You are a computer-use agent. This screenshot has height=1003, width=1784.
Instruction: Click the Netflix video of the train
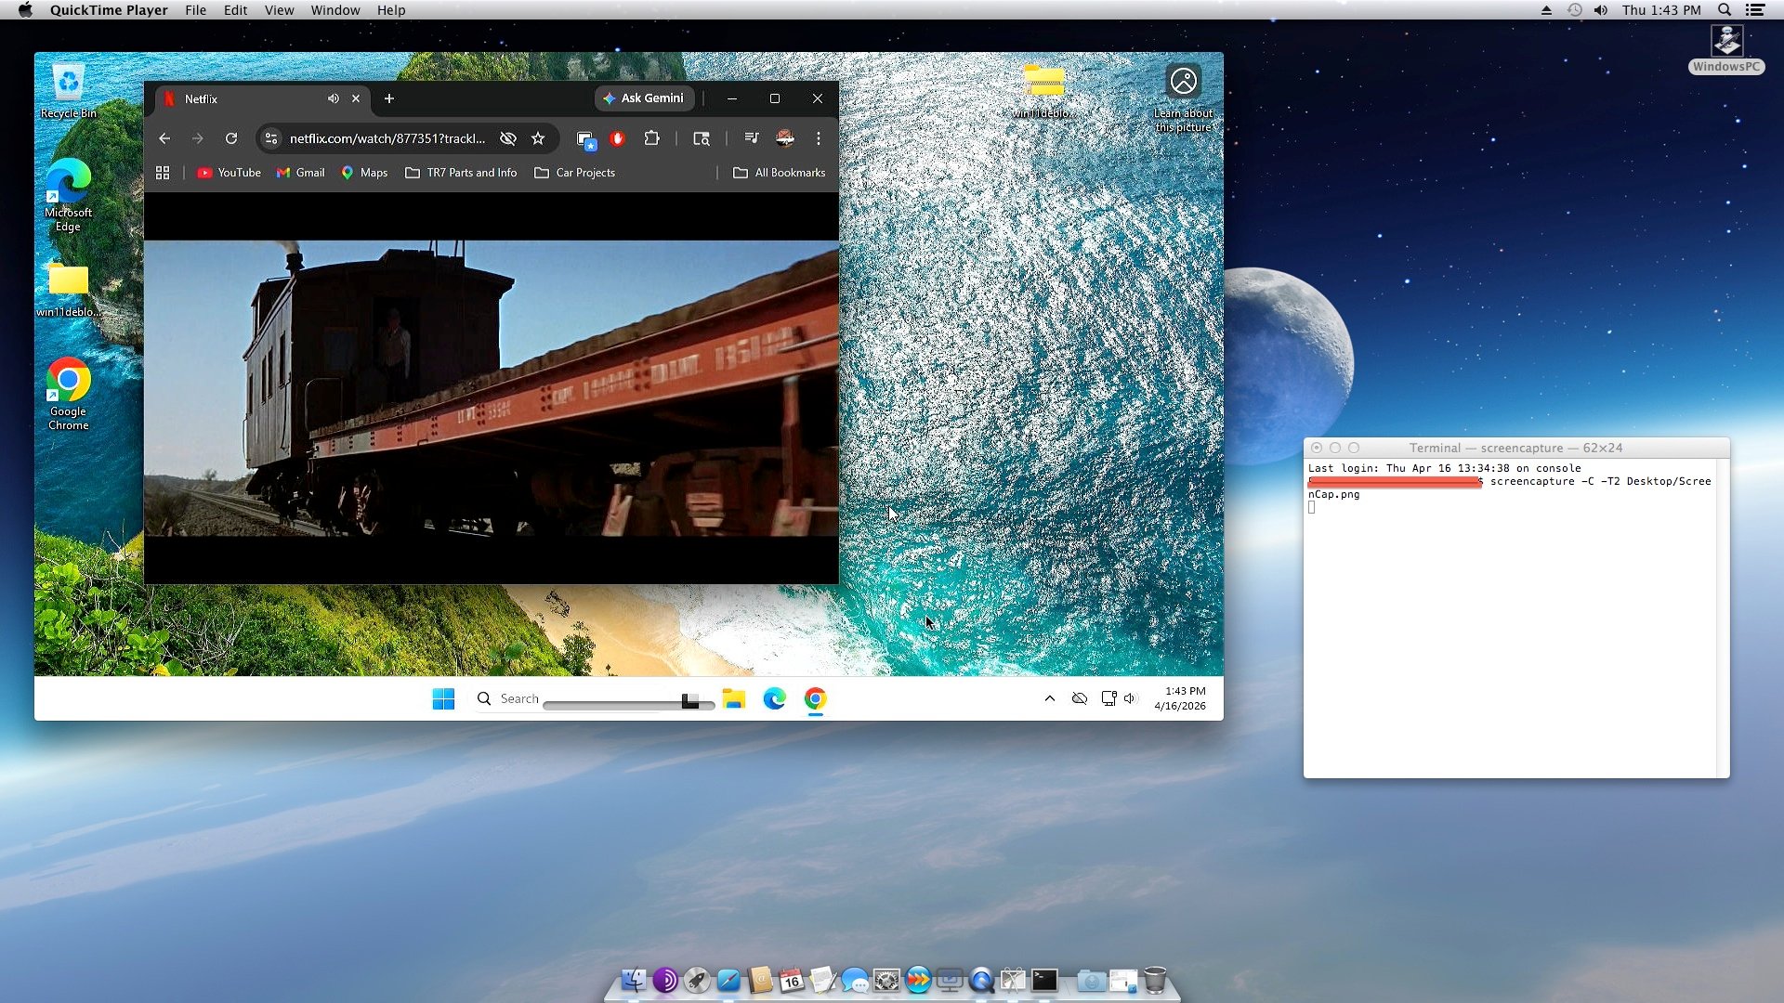pyautogui.click(x=492, y=388)
